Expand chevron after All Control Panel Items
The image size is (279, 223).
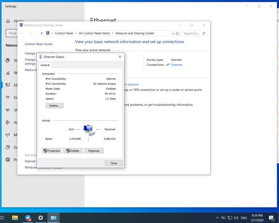(113, 33)
